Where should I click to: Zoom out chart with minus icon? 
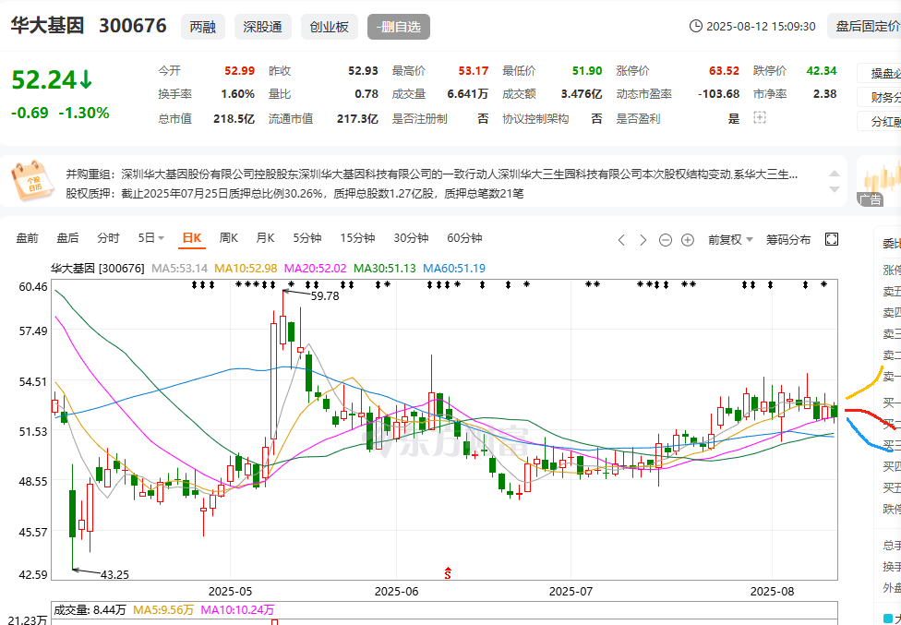[666, 240]
